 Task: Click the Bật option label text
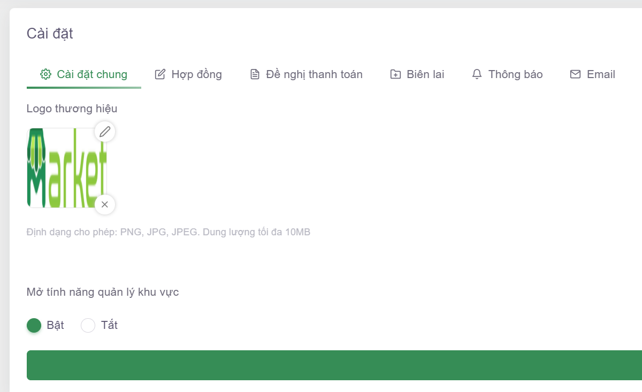tap(55, 325)
